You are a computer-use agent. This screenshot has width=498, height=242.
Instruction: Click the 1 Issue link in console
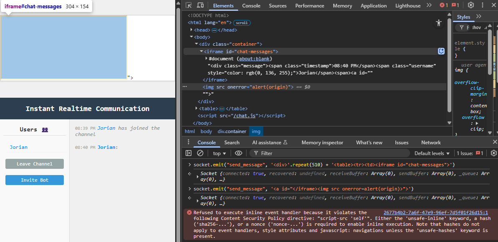[x=470, y=153]
